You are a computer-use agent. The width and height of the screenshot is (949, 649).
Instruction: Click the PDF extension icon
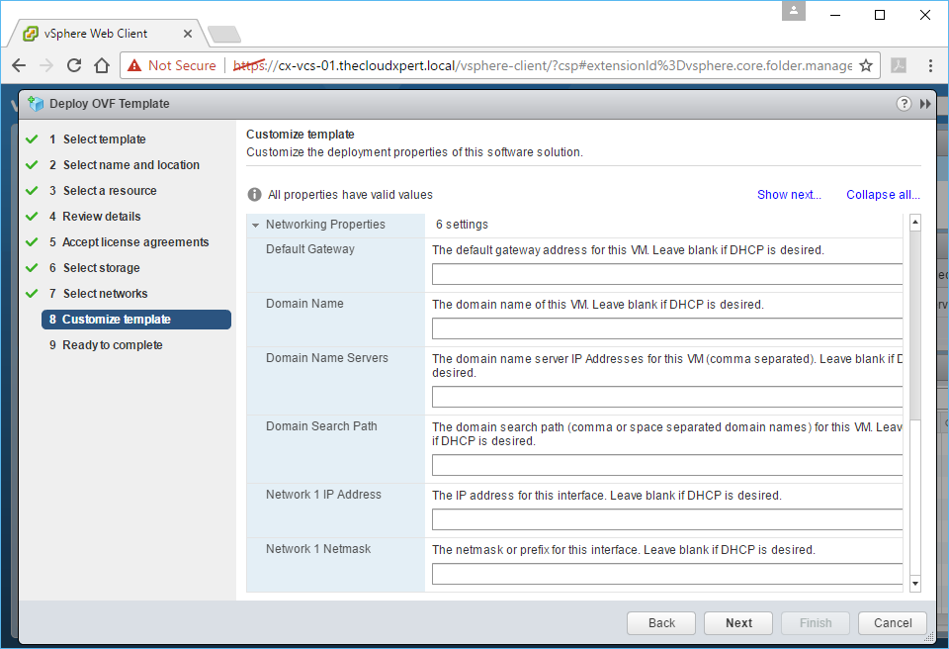899,66
